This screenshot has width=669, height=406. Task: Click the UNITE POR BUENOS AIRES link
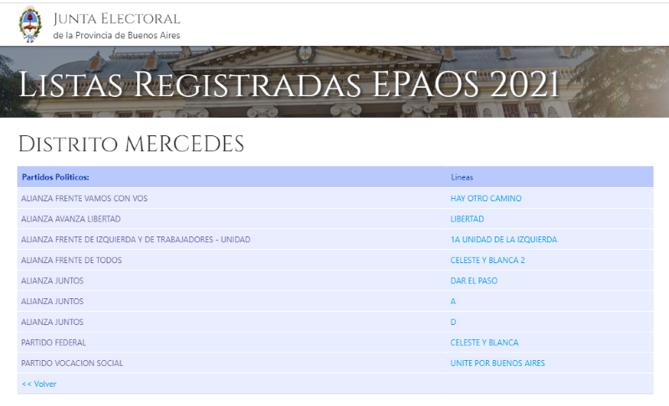[498, 363]
